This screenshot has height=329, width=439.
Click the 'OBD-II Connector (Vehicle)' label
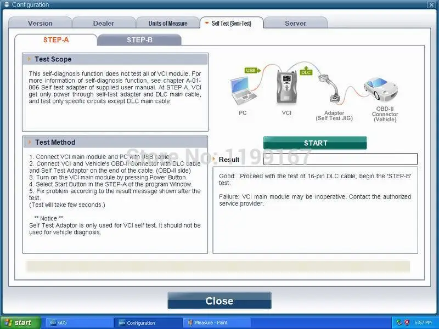point(385,114)
